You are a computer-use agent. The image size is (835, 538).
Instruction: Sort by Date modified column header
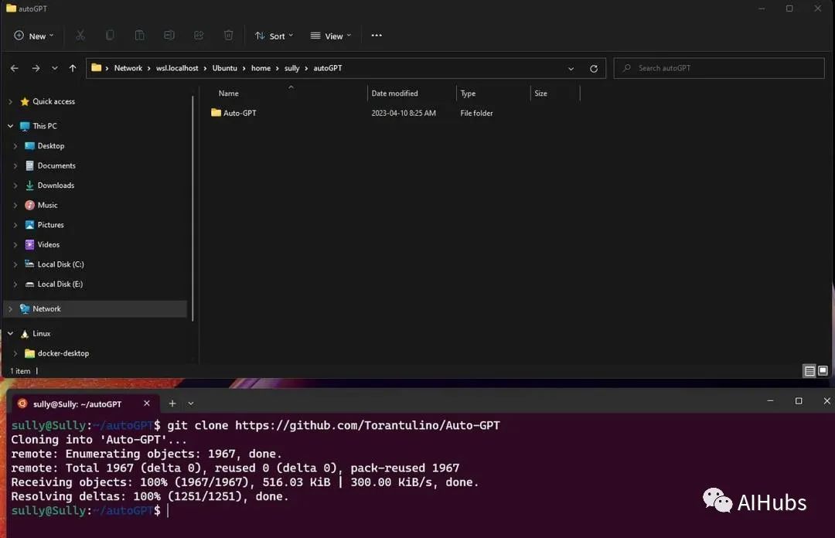click(x=394, y=94)
